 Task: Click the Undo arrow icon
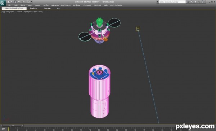pyautogui.click(x=19, y=2)
